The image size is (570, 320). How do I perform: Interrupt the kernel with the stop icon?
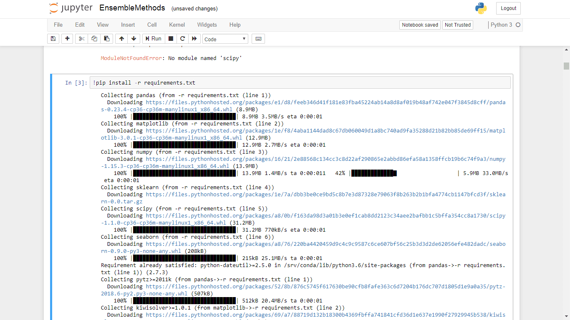point(171,38)
